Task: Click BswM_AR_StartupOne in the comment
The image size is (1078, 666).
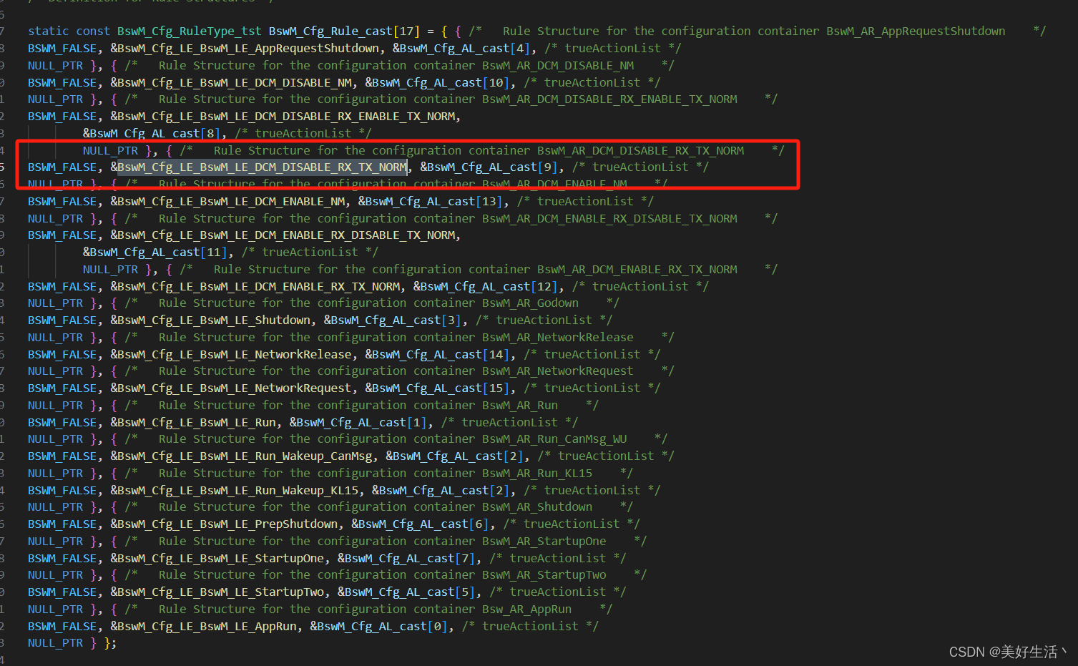Action: 544,541
